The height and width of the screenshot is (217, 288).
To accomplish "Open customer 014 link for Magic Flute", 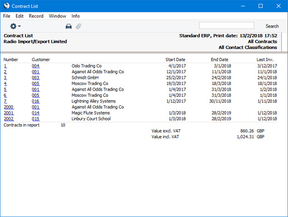I will (x=36, y=113).
